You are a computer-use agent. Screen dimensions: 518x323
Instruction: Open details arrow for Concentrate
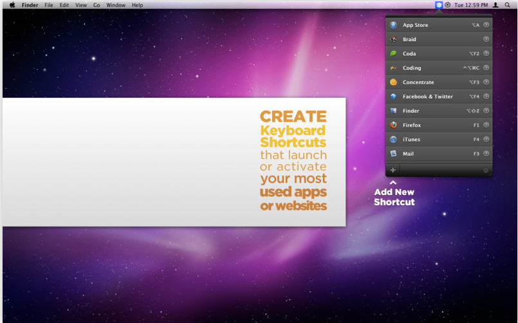(486, 82)
